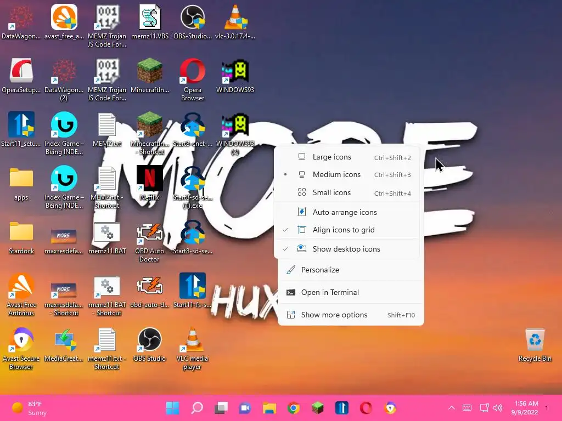Select the Opera Browser shortcut

[x=193, y=79]
